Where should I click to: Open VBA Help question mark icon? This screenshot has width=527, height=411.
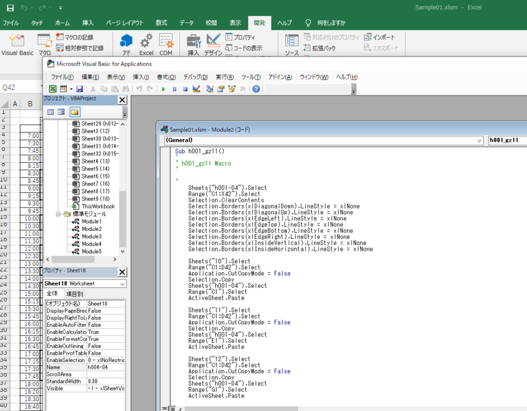[x=256, y=89]
